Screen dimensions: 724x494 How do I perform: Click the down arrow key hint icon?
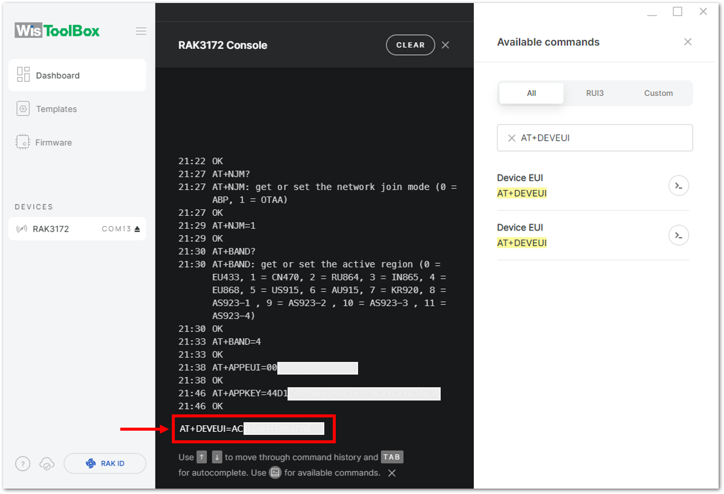point(217,457)
